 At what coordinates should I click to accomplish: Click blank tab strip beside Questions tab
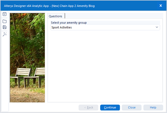pyautogui.click(x=114, y=16)
